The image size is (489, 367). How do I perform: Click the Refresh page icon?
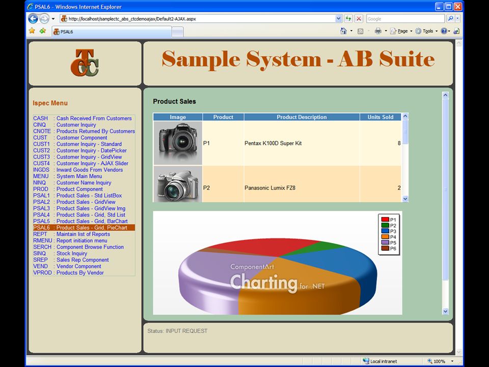point(348,19)
